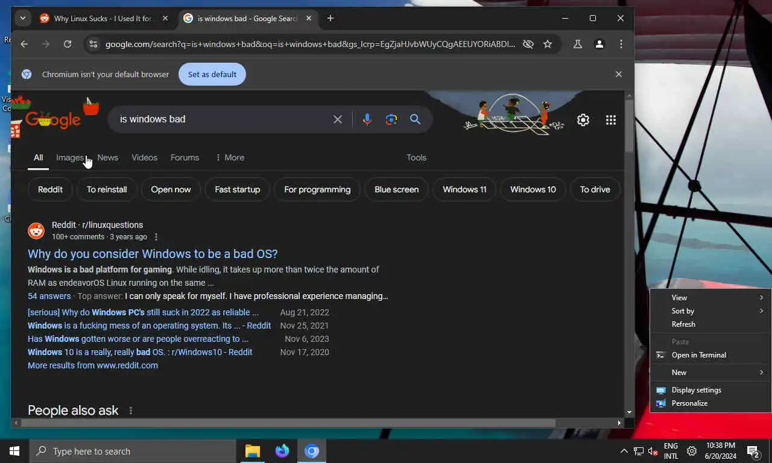Open serious Why do Windows PC's still suck link
This screenshot has height=463, width=772.
point(143,312)
